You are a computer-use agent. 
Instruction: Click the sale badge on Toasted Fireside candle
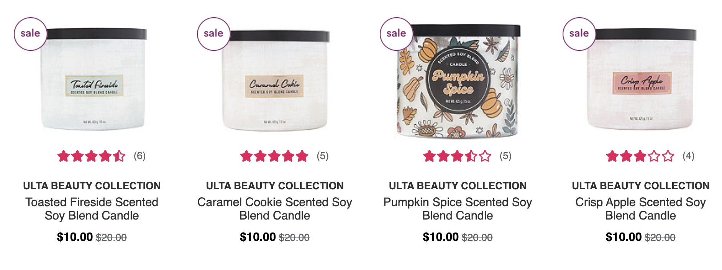pos(30,34)
